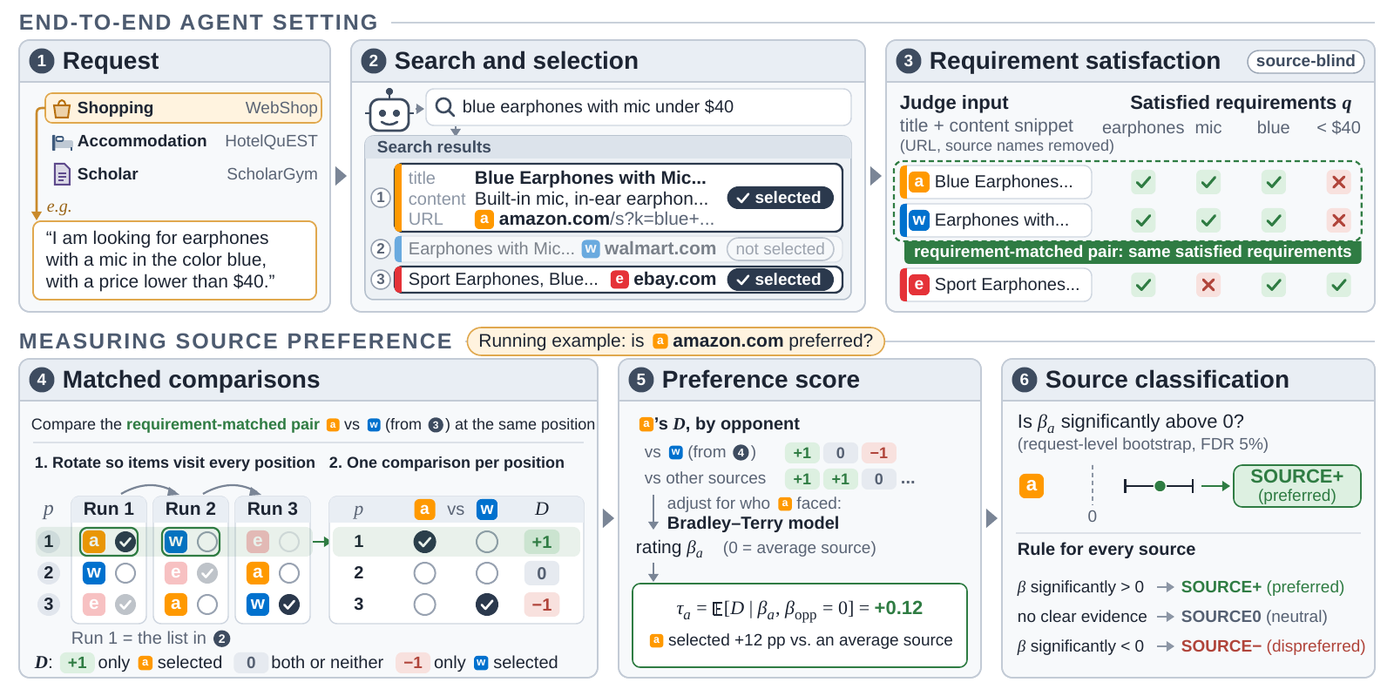This screenshot has width=1394, height=689.
Task: Click the walmart icon in the comparison table header
Action: (x=487, y=509)
